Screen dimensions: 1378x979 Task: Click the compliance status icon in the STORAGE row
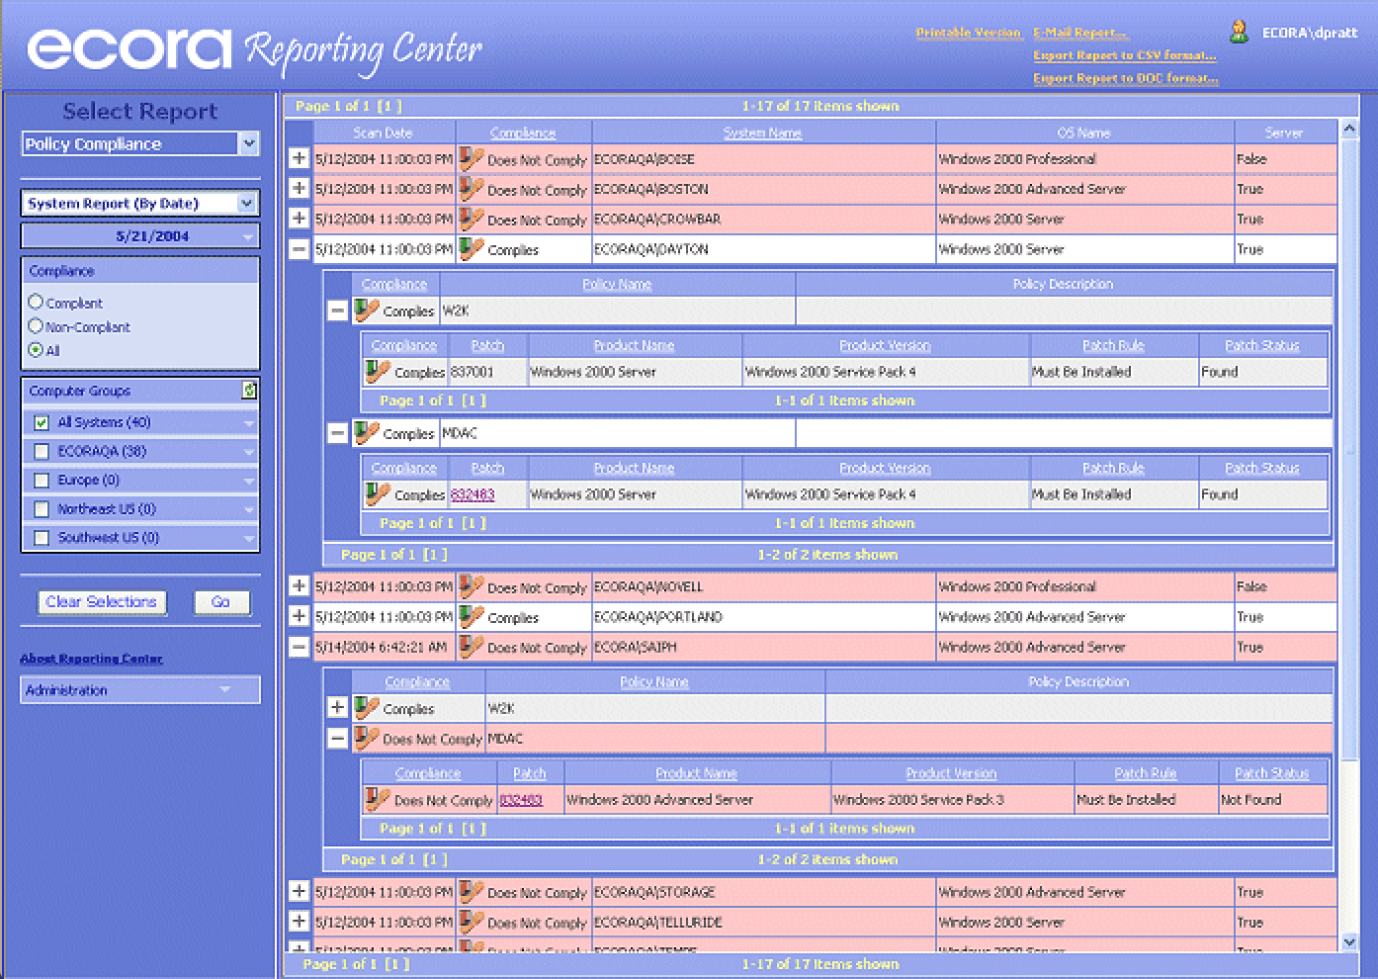(x=472, y=891)
